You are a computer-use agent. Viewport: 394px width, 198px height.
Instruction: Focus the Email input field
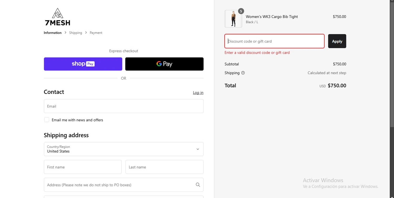pos(124,106)
